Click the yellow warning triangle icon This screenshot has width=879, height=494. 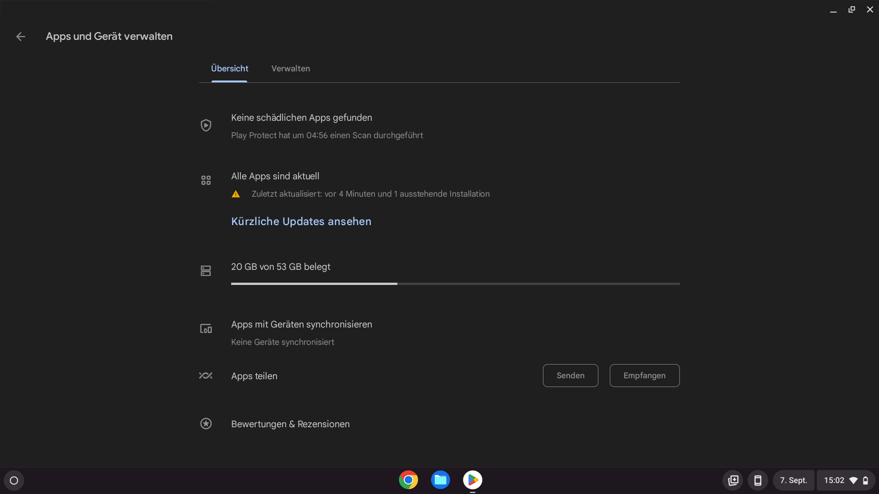[236, 194]
